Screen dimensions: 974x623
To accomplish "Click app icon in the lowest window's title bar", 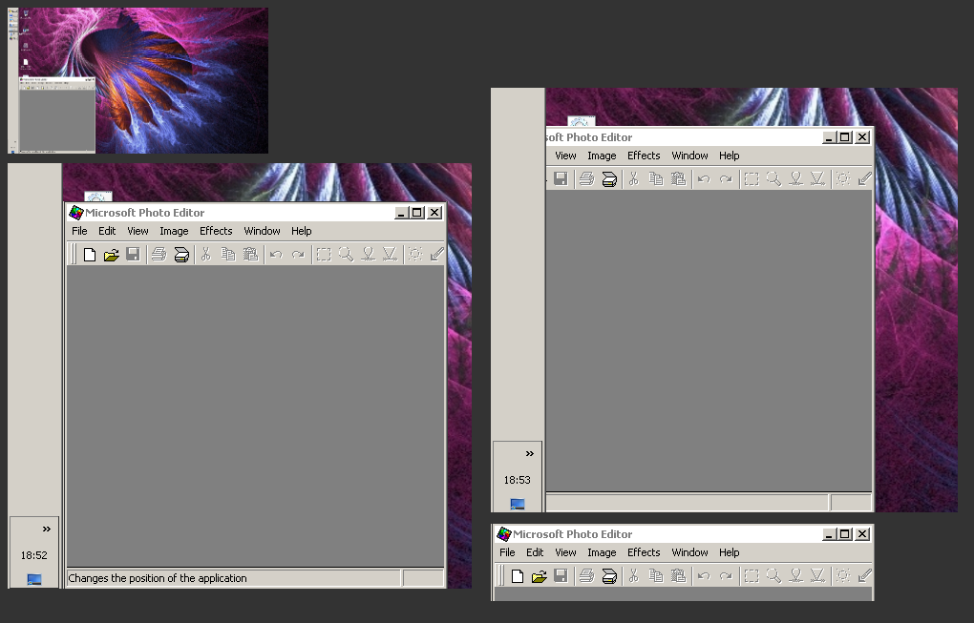I will pyautogui.click(x=504, y=534).
